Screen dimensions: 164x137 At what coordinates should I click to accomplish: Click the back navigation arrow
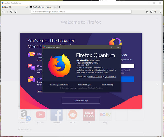point(3,12)
